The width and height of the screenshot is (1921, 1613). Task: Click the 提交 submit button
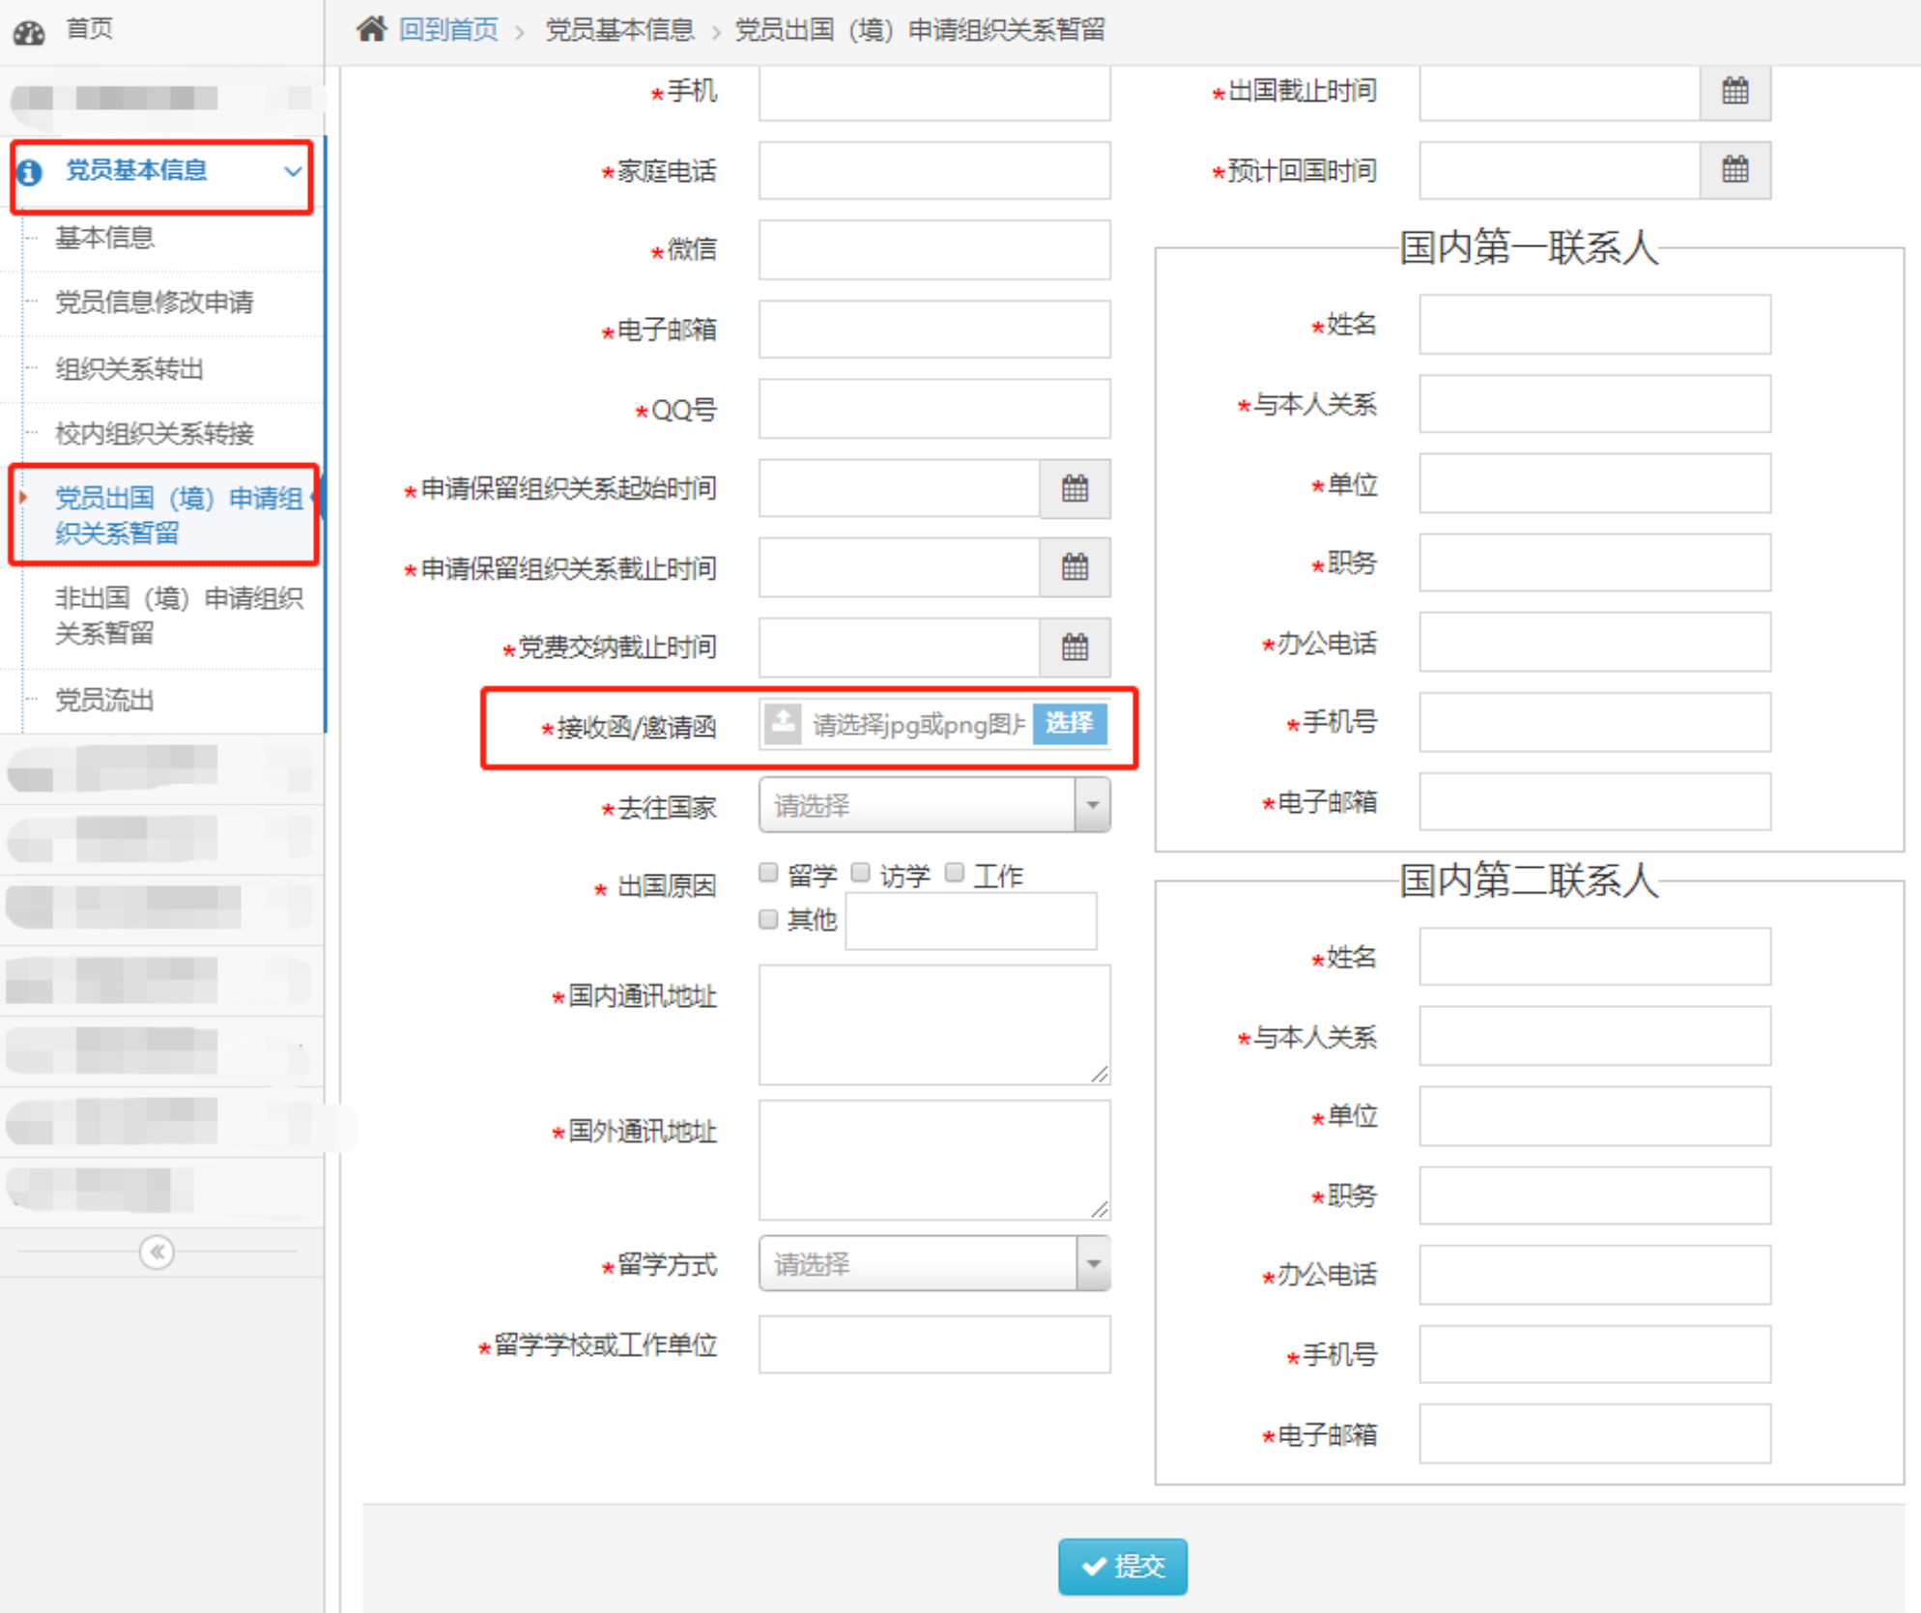1122,1567
